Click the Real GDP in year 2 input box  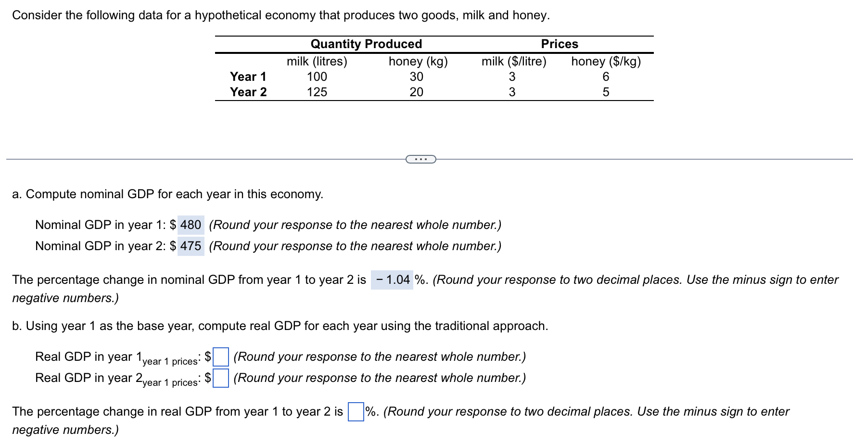tap(220, 379)
